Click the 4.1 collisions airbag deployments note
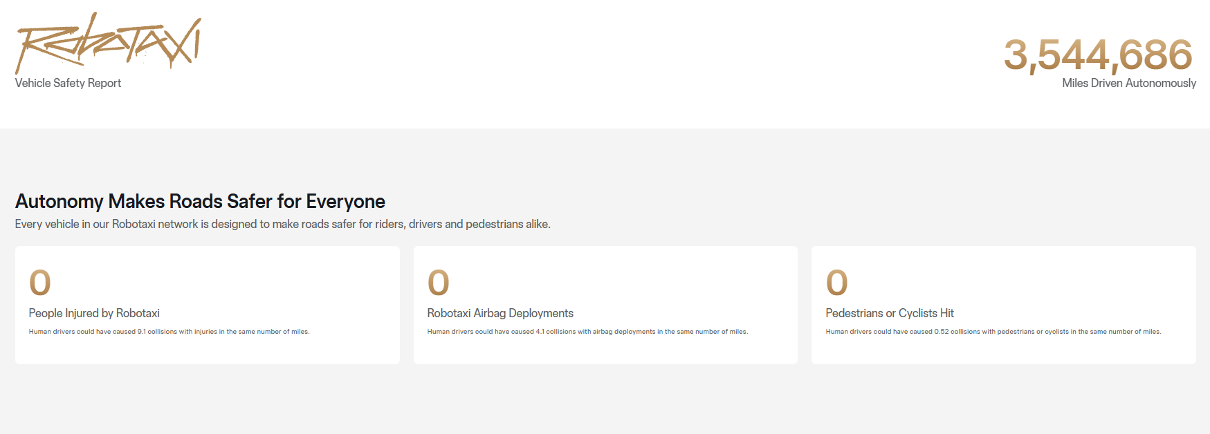 [x=587, y=332]
